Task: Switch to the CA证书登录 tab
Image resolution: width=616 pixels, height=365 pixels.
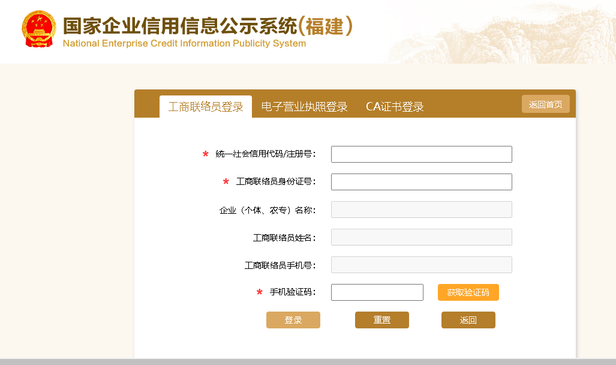Action: point(395,106)
